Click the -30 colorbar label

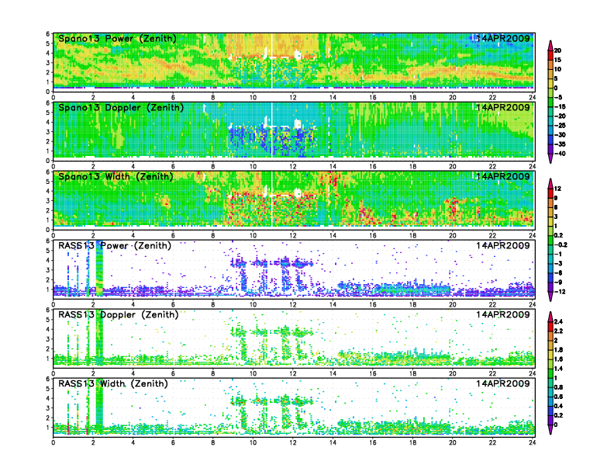[560, 135]
